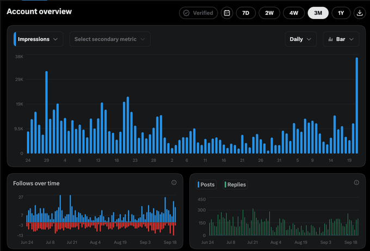The image size is (370, 251).
Task: Click the info icon on Follows over time
Action: [174, 182]
